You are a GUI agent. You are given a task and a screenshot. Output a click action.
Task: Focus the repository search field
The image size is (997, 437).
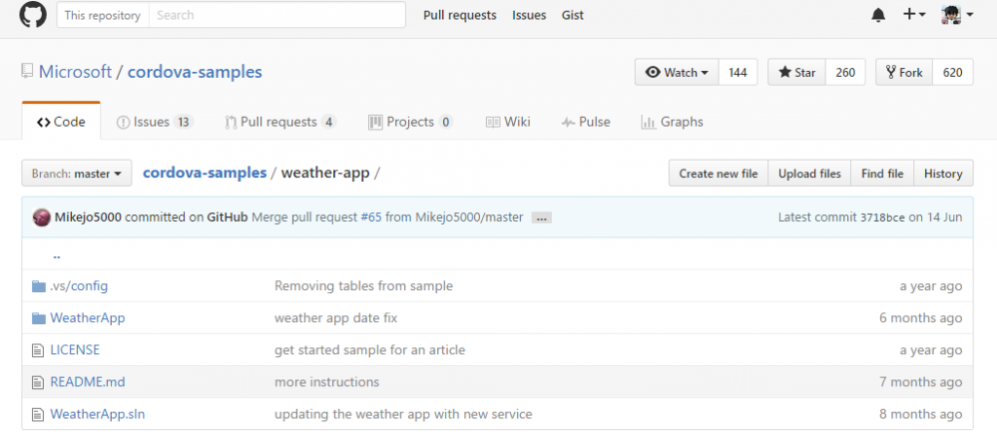point(277,16)
